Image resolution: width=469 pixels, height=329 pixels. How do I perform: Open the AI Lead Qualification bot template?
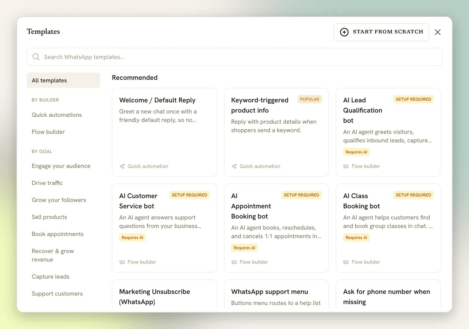coord(388,132)
